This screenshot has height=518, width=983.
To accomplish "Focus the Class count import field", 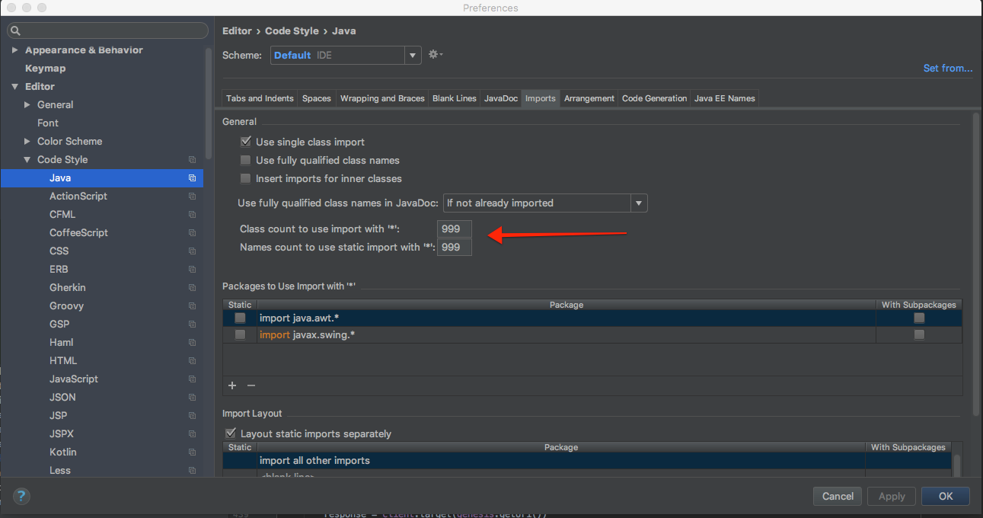I will (455, 229).
